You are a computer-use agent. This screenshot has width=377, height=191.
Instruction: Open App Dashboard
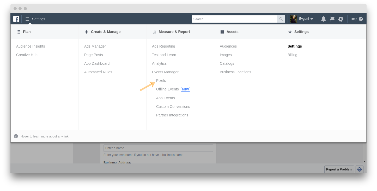click(97, 63)
